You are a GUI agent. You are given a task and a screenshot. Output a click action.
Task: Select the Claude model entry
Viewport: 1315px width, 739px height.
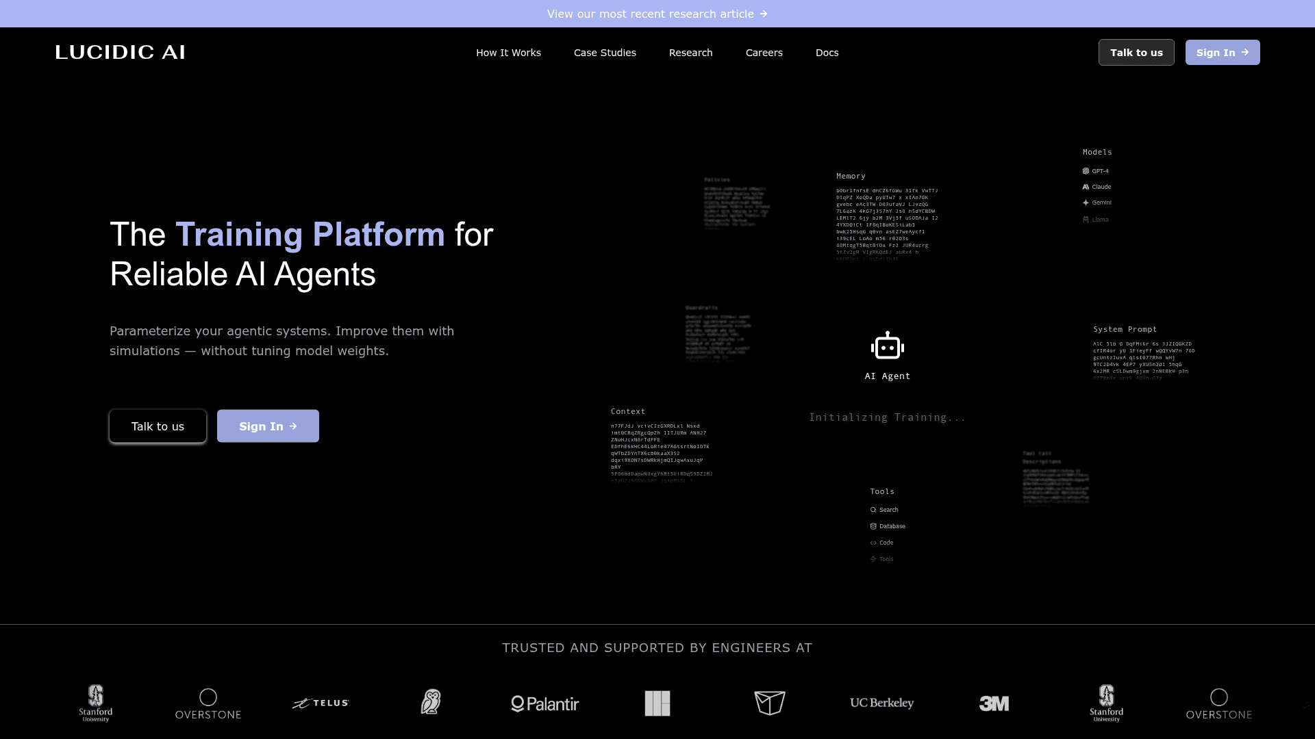pyautogui.click(x=1097, y=187)
